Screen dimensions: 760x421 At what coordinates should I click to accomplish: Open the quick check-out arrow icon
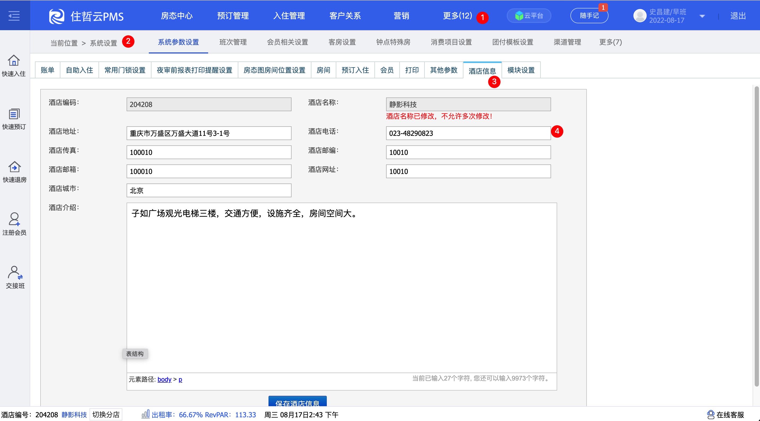14,167
